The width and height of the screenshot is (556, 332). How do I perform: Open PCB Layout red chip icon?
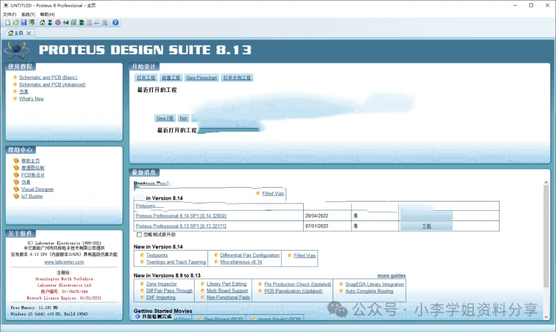[x=58, y=22]
